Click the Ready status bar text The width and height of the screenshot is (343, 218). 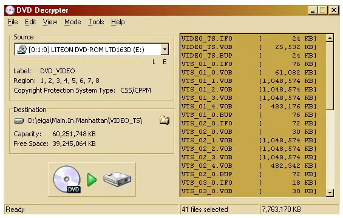click(15, 210)
